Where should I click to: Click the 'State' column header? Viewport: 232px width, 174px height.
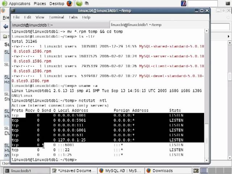click(x=175, y=110)
